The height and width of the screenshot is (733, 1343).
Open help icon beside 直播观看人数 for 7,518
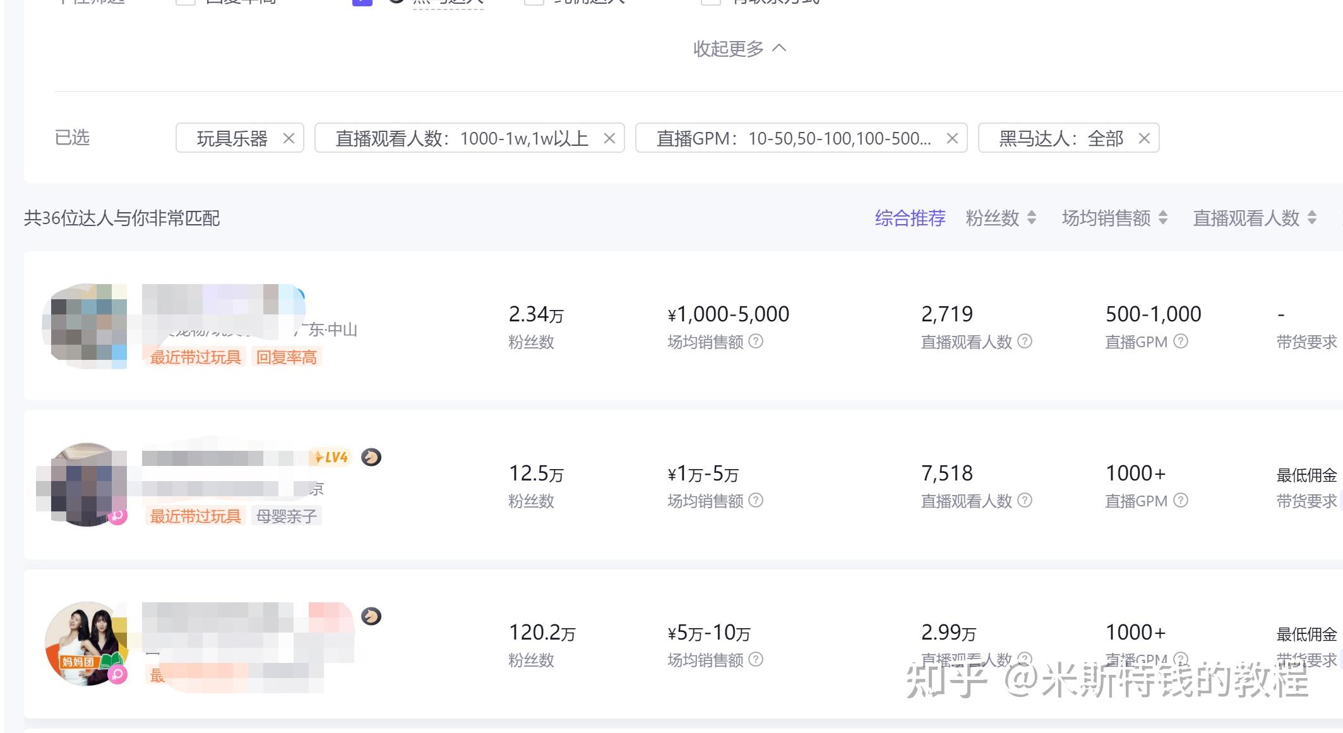[x=1025, y=501]
